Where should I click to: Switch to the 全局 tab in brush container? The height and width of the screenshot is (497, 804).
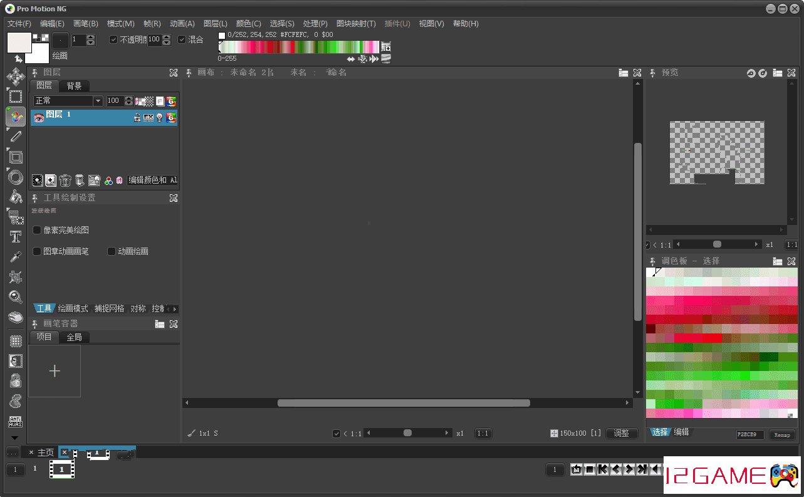[74, 337]
